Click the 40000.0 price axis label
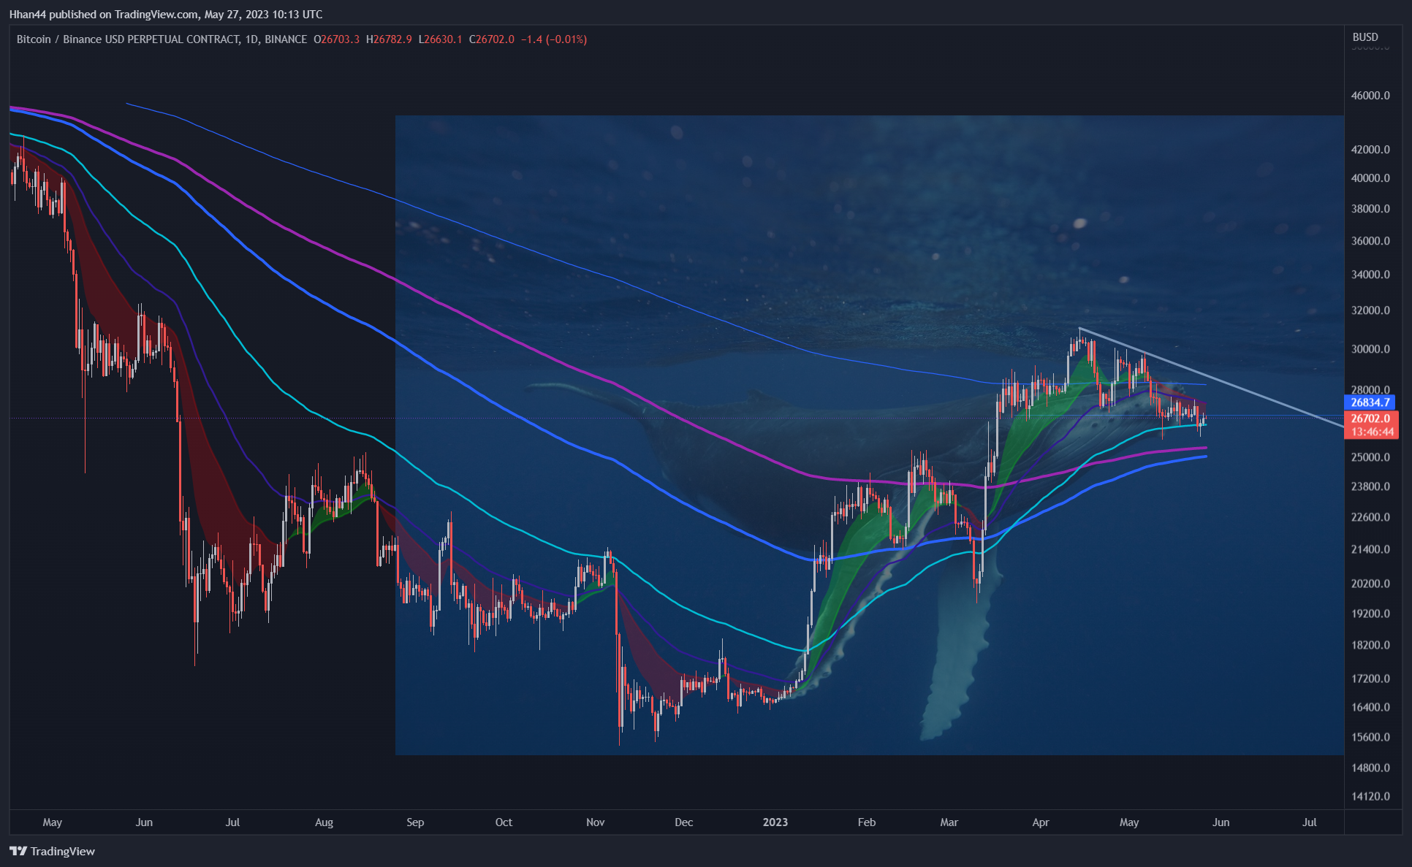Viewport: 1412px width, 867px height. [x=1370, y=178]
